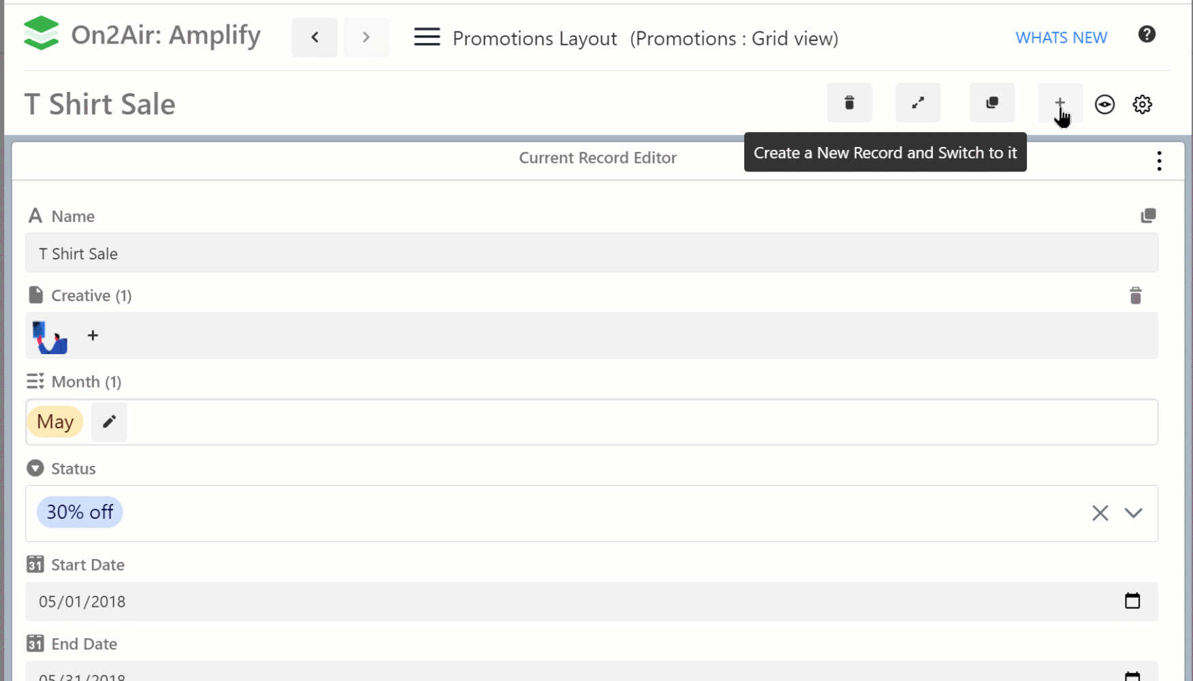Open the WHATS NEW link
Image resolution: width=1193 pixels, height=681 pixels.
point(1061,38)
